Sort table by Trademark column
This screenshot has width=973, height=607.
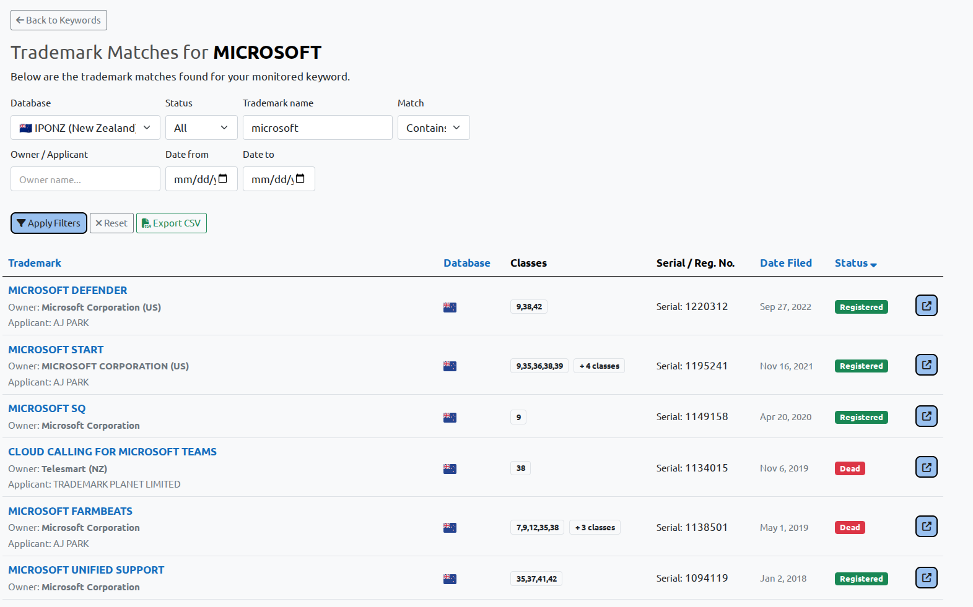click(35, 263)
